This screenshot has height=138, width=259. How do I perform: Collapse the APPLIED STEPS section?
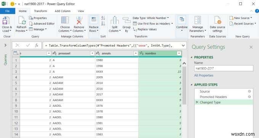pyautogui.click(x=192, y=85)
